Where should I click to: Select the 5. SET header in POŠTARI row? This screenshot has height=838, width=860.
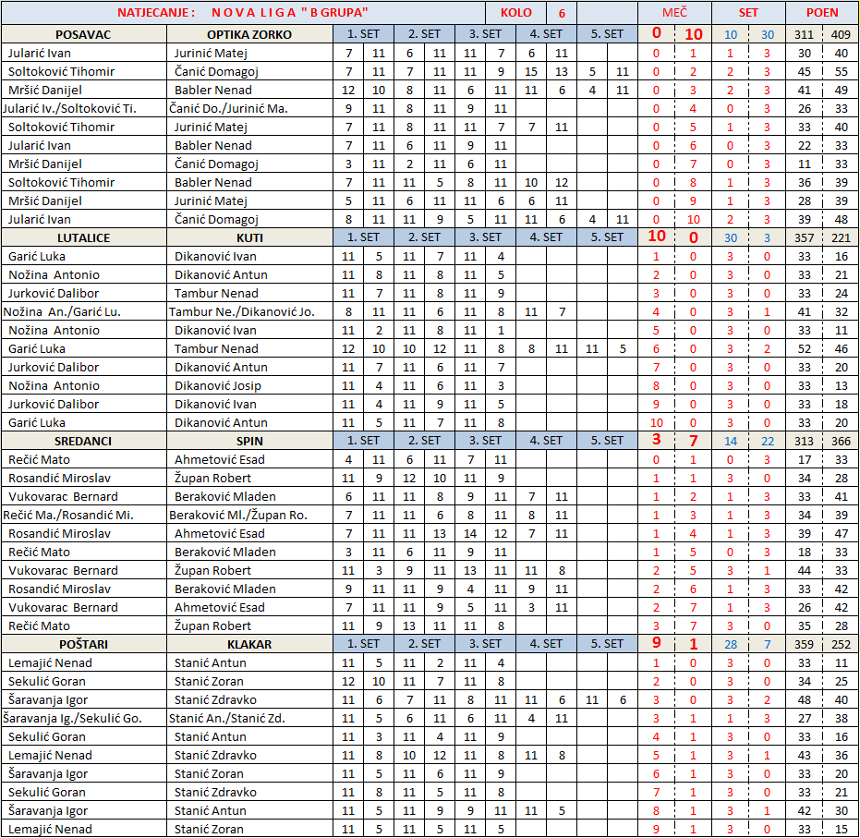(607, 644)
